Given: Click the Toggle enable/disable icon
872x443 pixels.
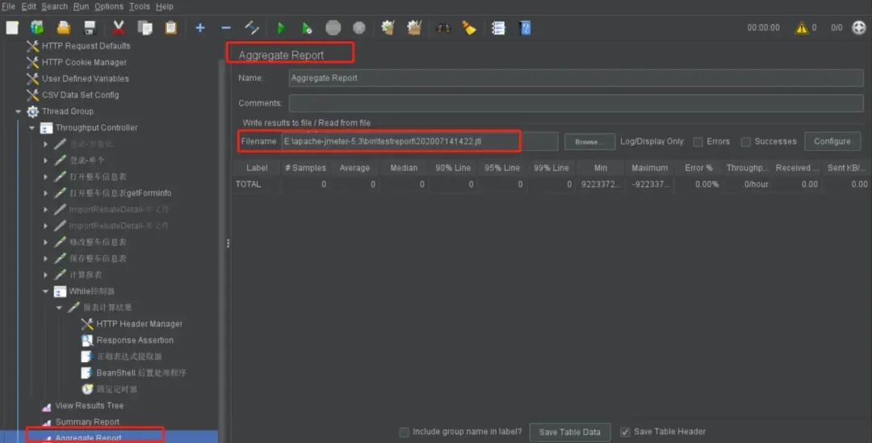Looking at the screenshot, I should [252, 27].
